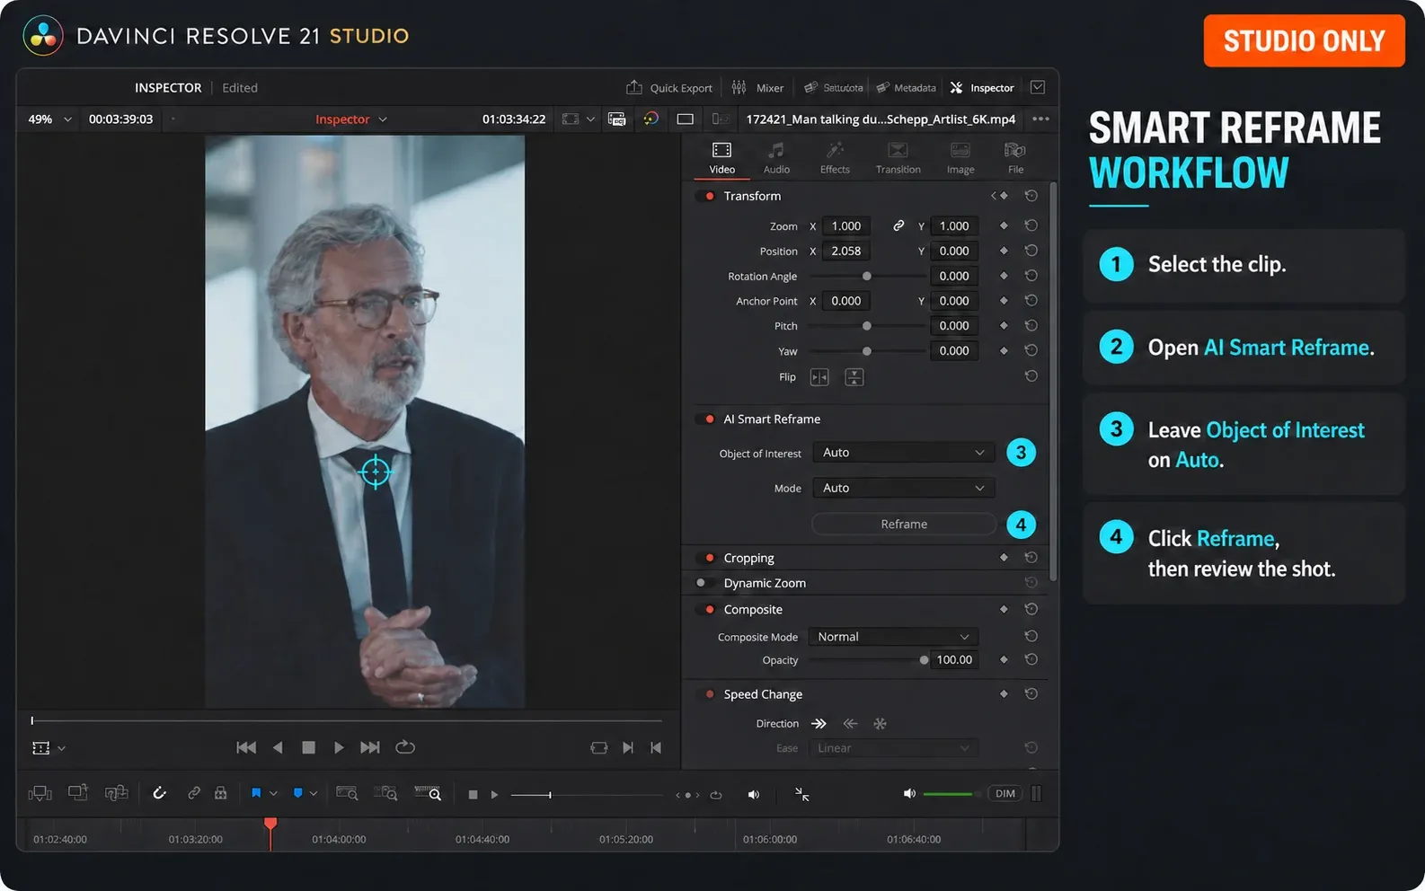1425x891 pixels.
Task: Add keyframe for Rotation Angle
Action: click(x=1004, y=276)
